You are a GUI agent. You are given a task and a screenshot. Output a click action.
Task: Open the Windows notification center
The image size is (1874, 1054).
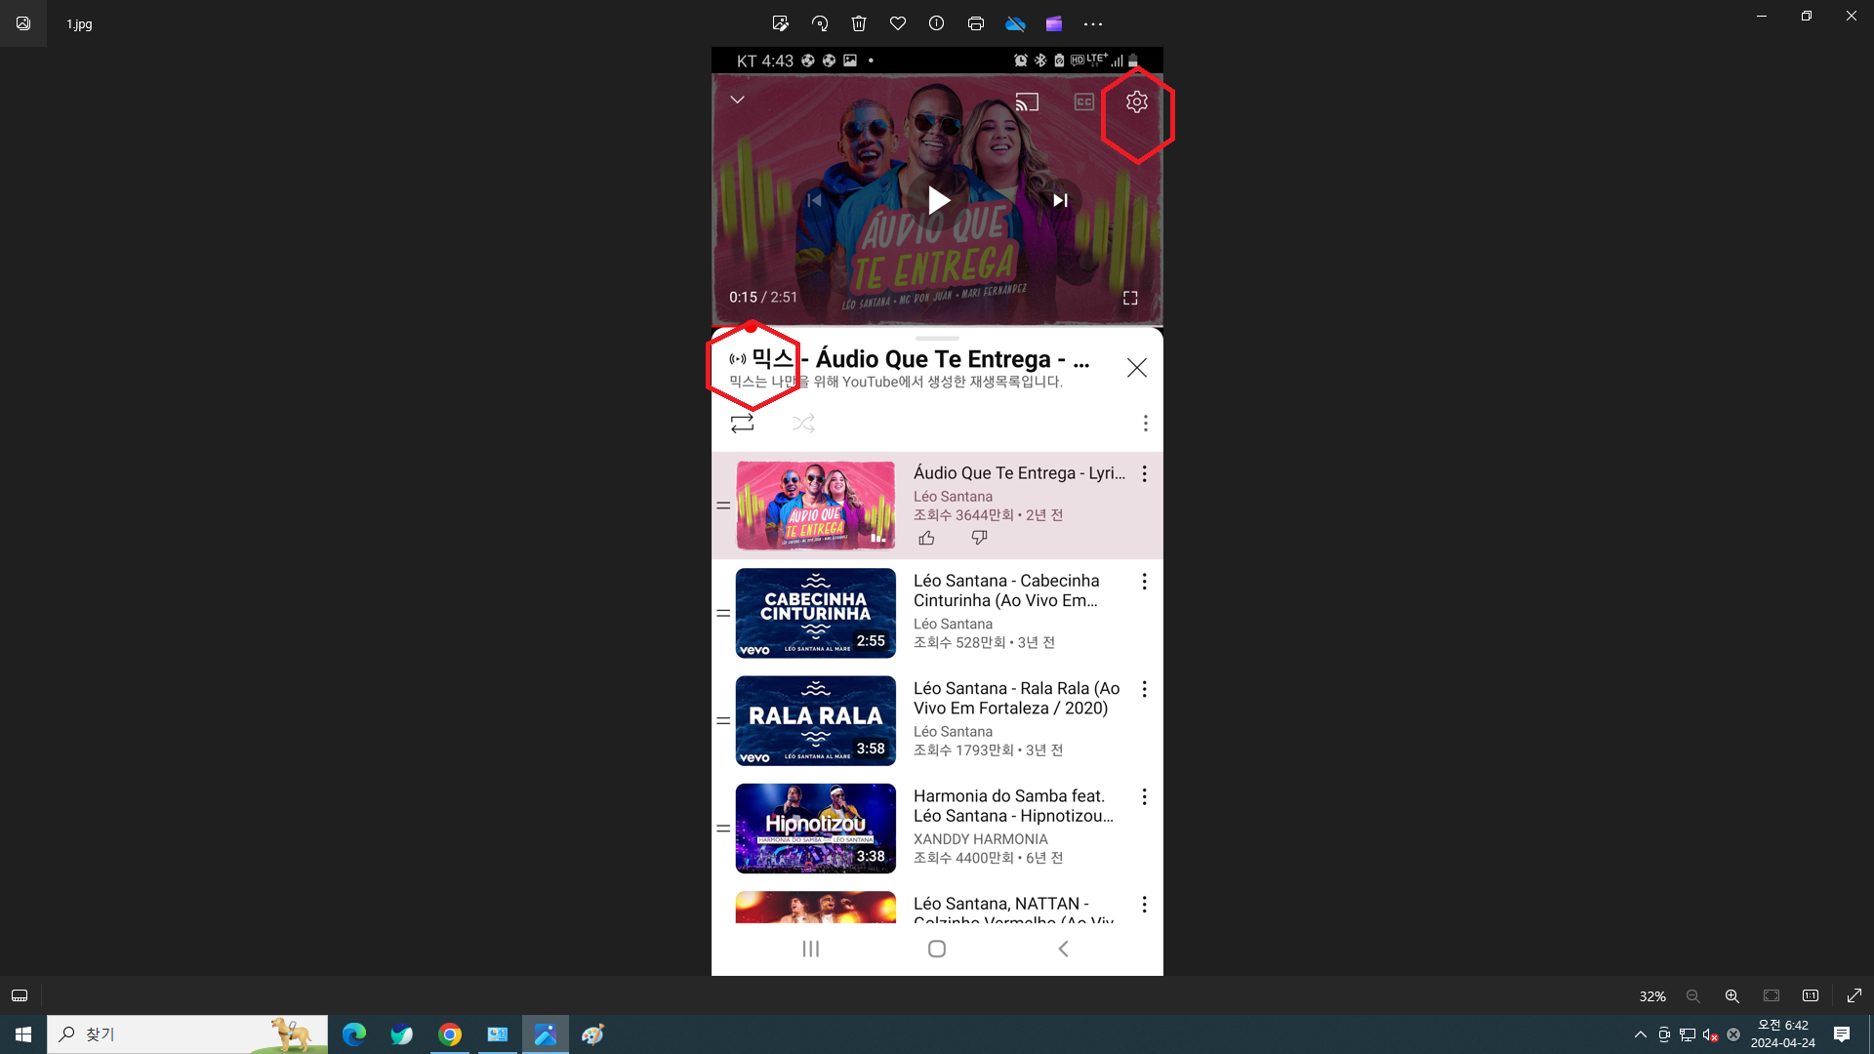(x=1842, y=1034)
